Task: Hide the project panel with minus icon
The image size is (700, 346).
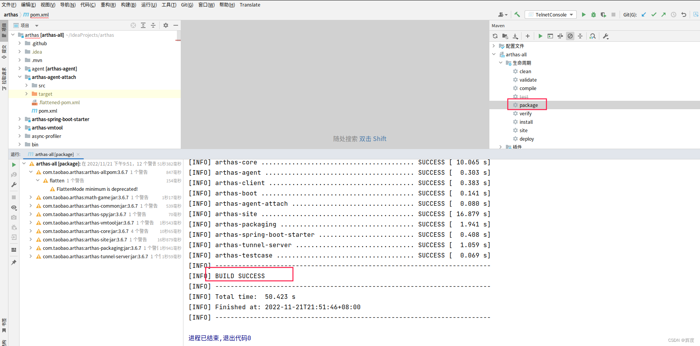Action: (x=176, y=25)
